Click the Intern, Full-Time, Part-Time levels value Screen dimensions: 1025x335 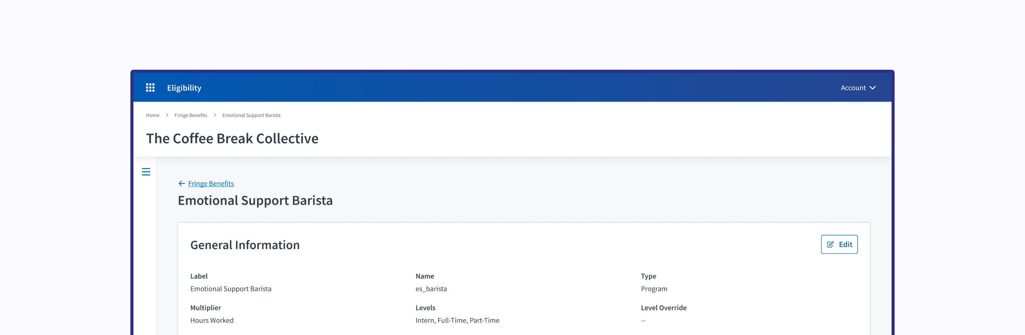pos(457,320)
